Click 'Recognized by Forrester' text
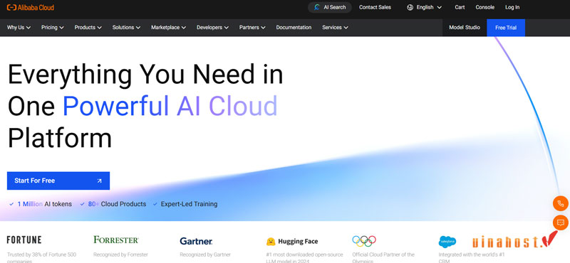The image size is (570, 263). (120, 254)
